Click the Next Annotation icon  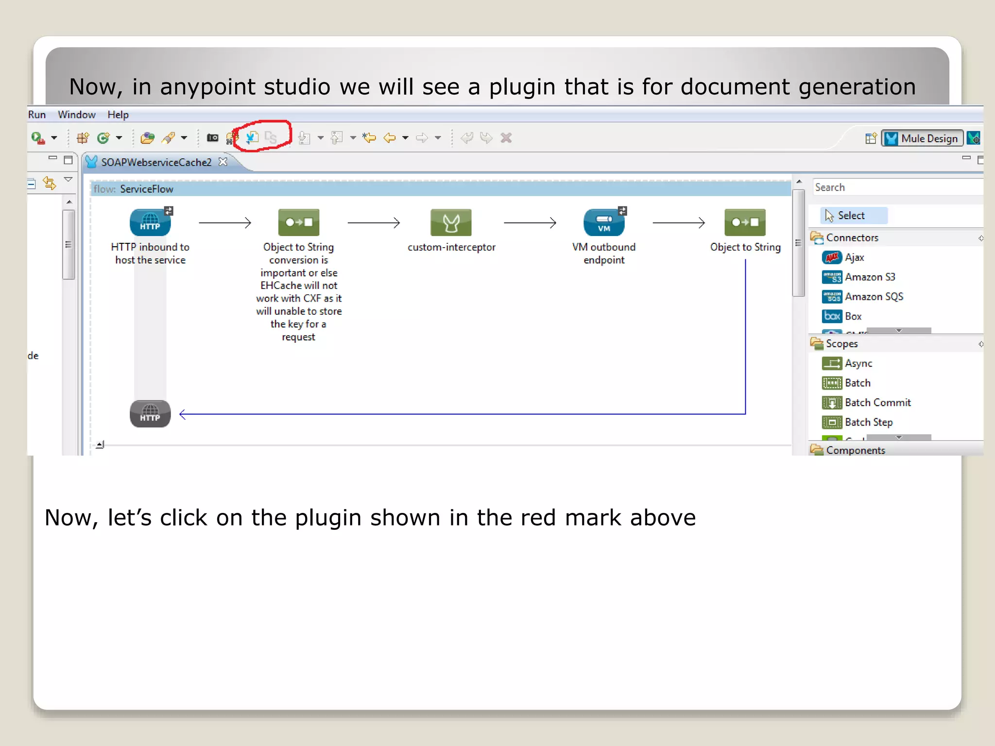(305, 138)
